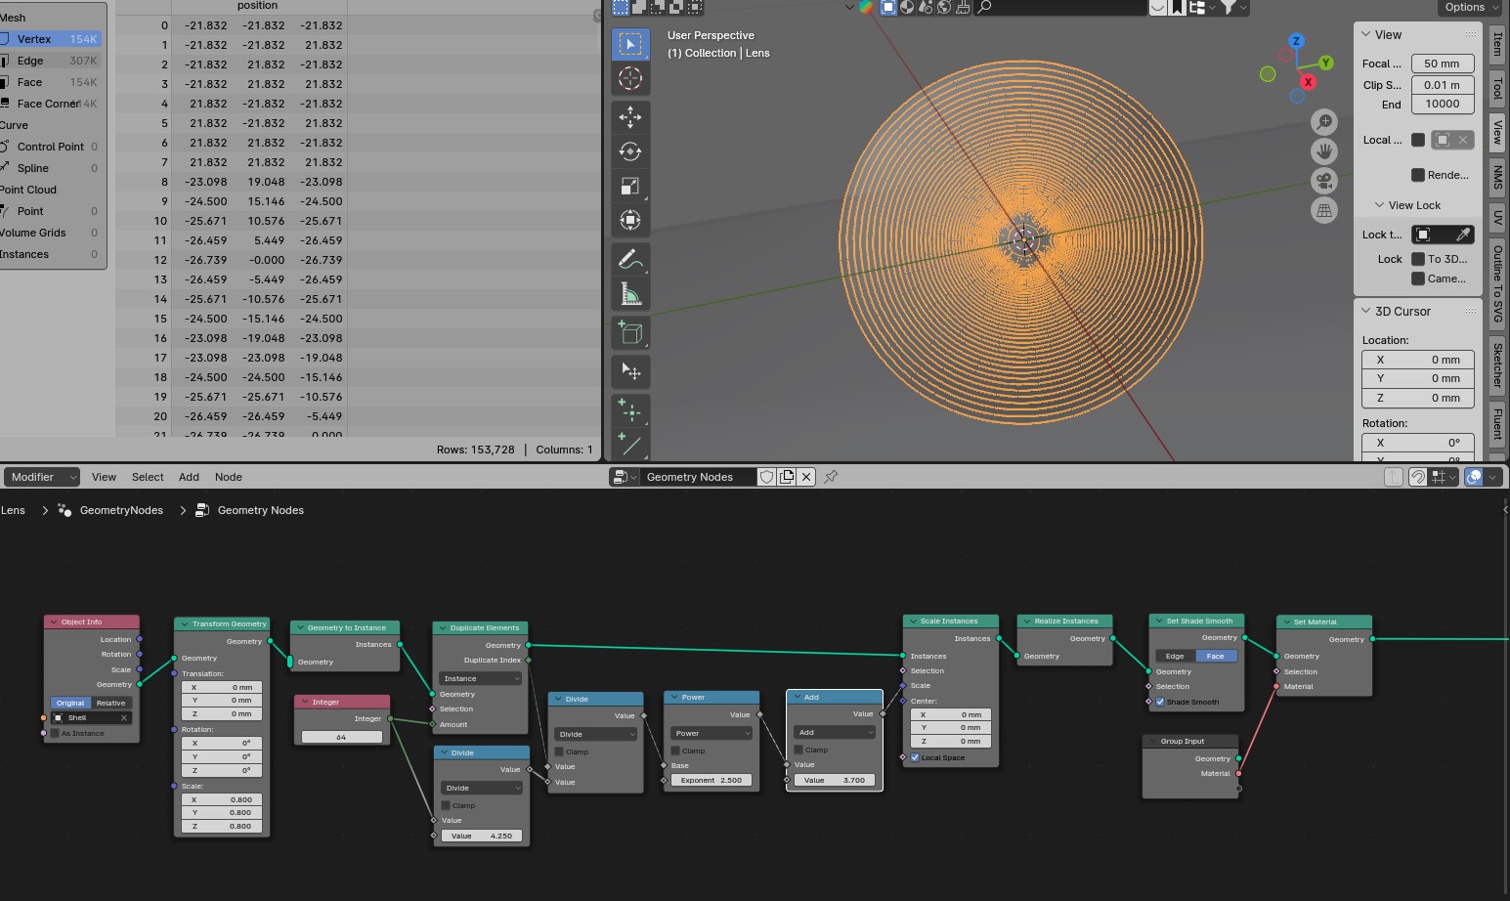
Task: Click the Add Cube tool
Action: tap(630, 333)
